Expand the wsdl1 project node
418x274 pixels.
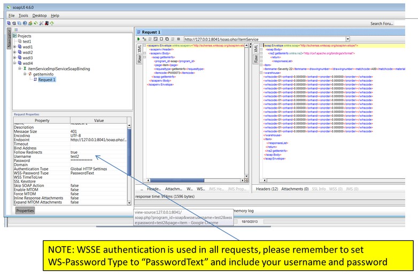point(14,47)
